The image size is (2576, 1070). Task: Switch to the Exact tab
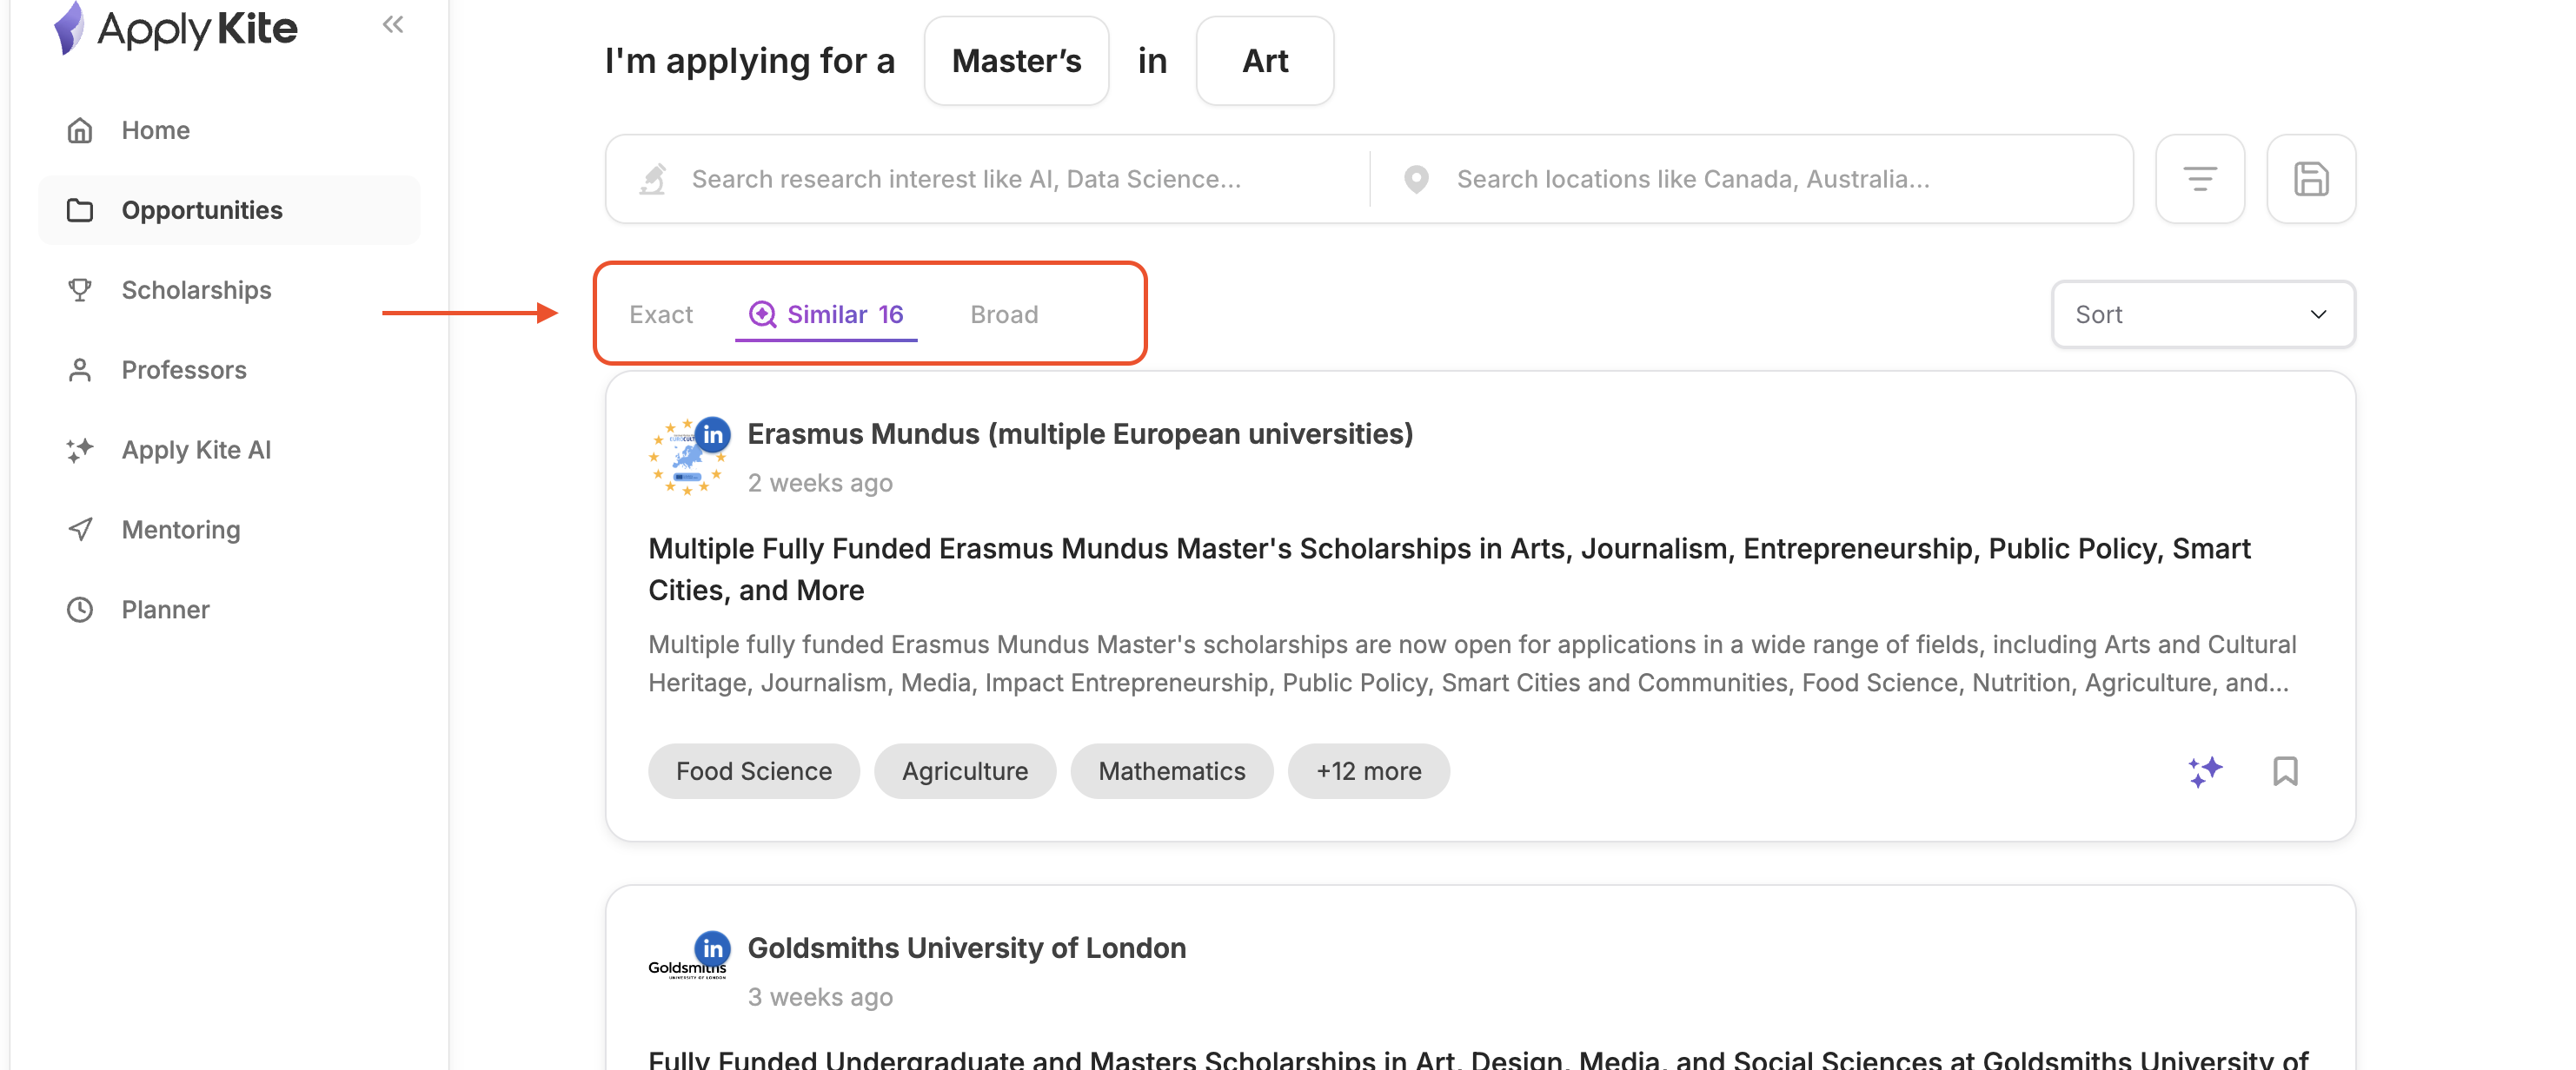tap(660, 314)
